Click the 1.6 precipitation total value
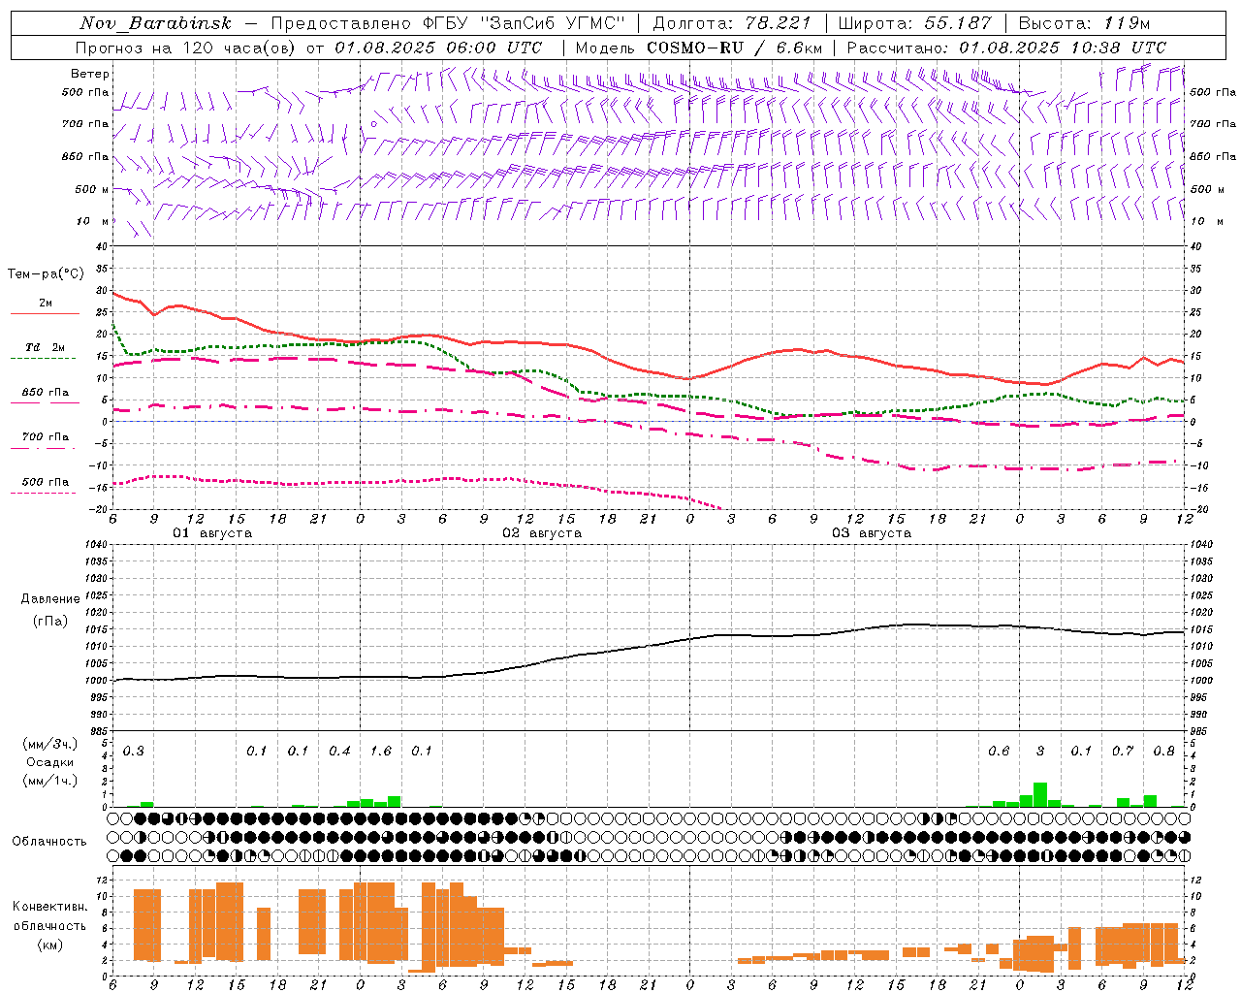 pos(381,752)
